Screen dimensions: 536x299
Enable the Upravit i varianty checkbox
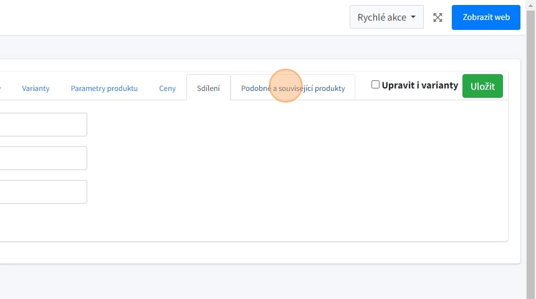pyautogui.click(x=375, y=85)
